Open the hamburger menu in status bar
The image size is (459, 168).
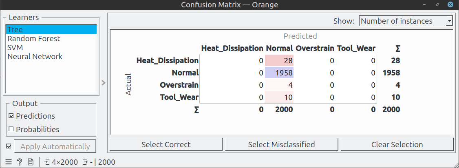pyautogui.click(x=9, y=162)
